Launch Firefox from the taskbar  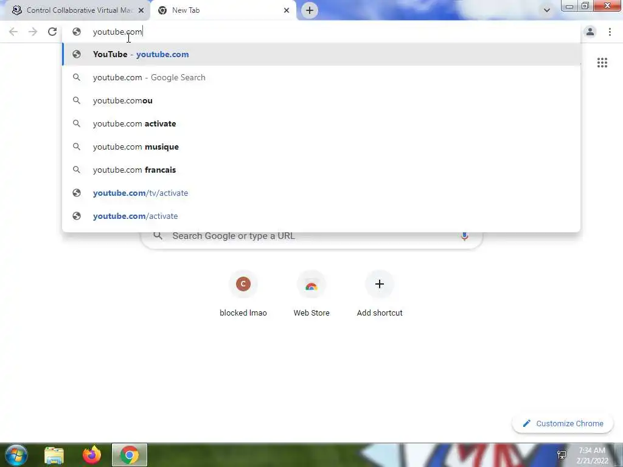pos(92,455)
